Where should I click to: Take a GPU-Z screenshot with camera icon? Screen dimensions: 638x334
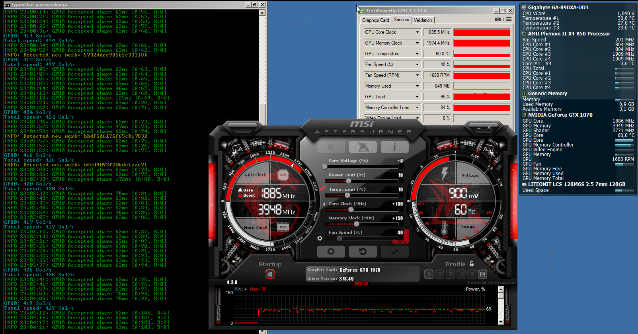(x=498, y=19)
